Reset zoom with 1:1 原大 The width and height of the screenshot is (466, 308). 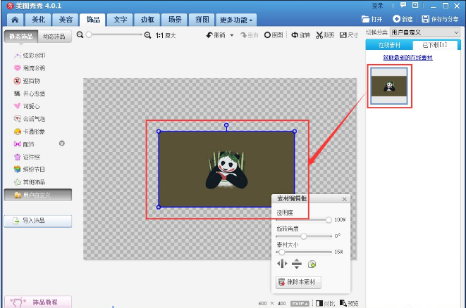166,36
